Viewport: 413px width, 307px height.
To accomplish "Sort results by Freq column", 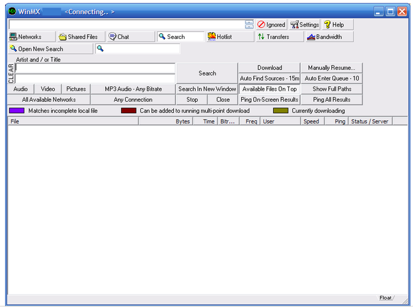I will click(x=250, y=121).
